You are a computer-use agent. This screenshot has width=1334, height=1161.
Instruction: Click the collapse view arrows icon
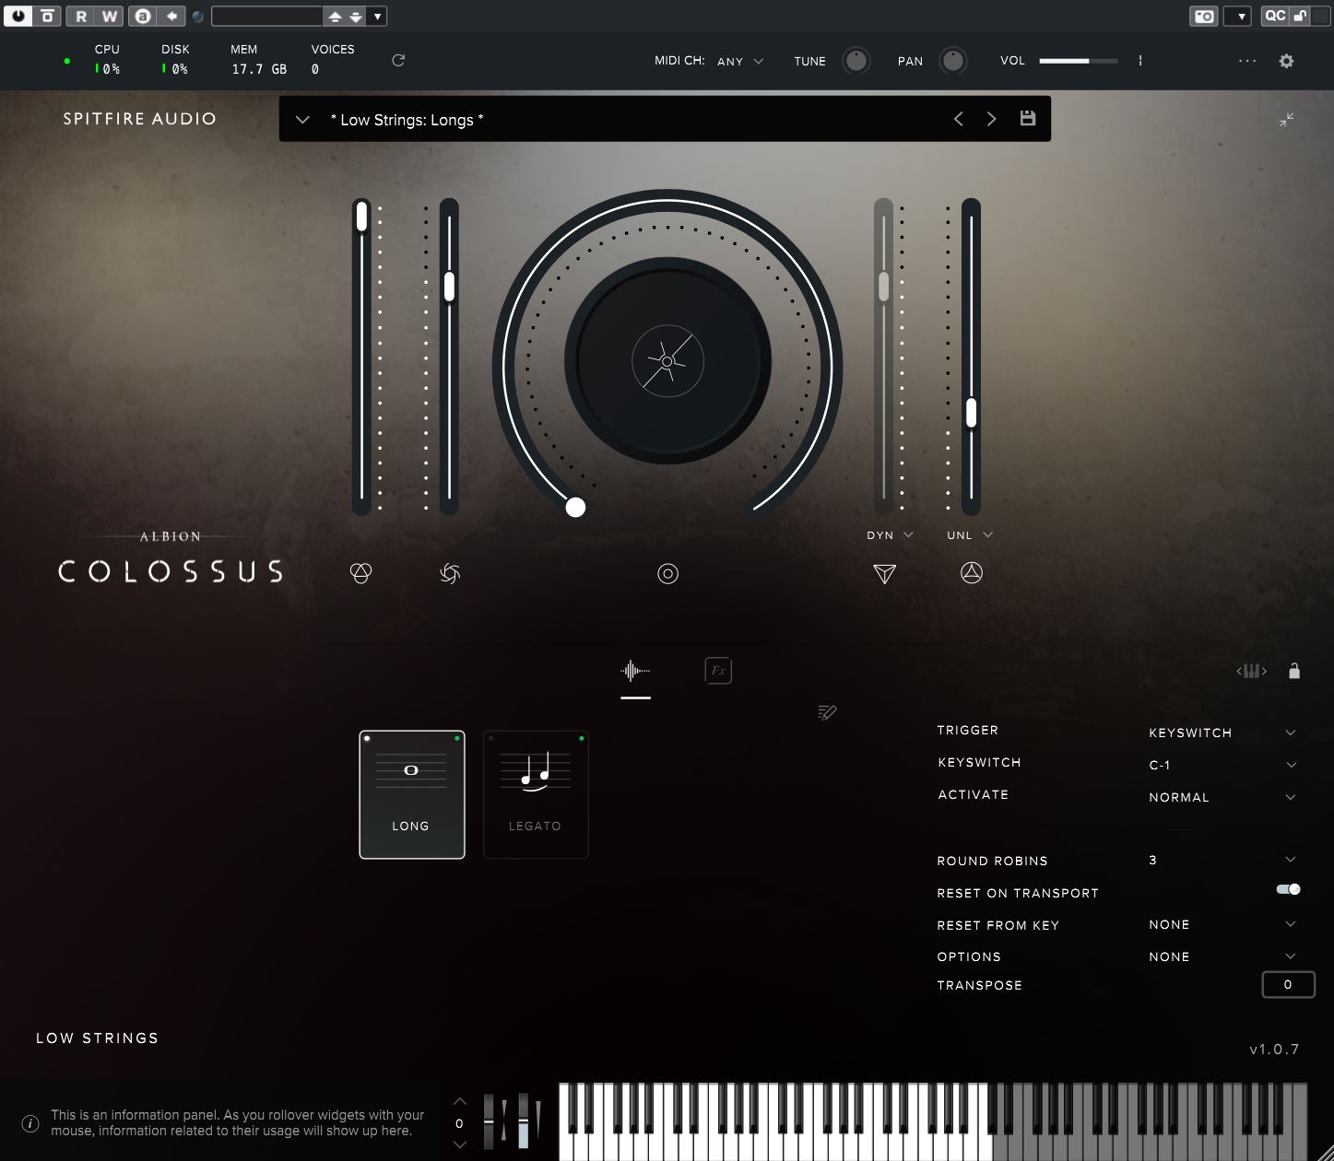coord(1286,120)
